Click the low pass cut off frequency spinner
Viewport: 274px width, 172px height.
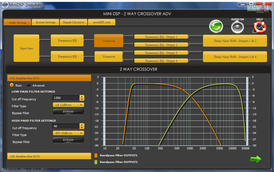pos(82,98)
